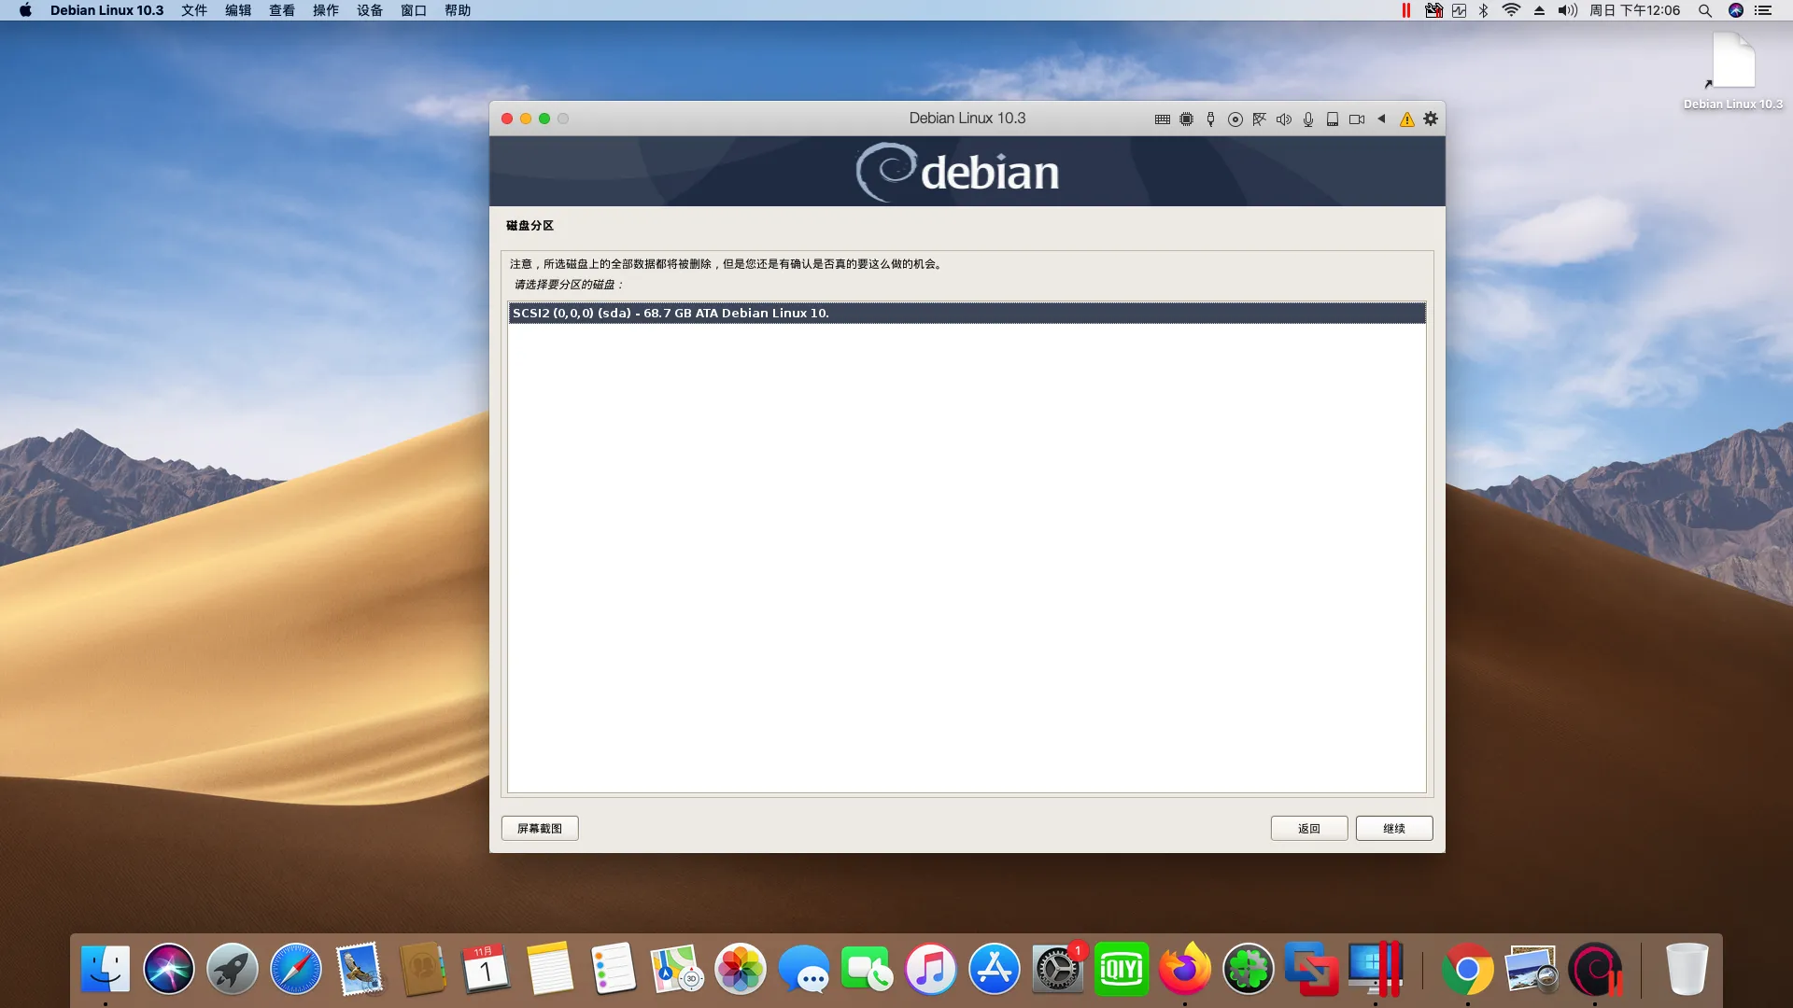
Task: Open Finder from the Dock
Action: tap(106, 969)
